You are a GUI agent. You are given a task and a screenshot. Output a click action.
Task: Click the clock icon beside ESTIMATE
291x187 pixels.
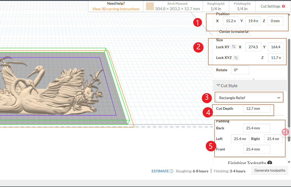pyautogui.click(x=171, y=171)
